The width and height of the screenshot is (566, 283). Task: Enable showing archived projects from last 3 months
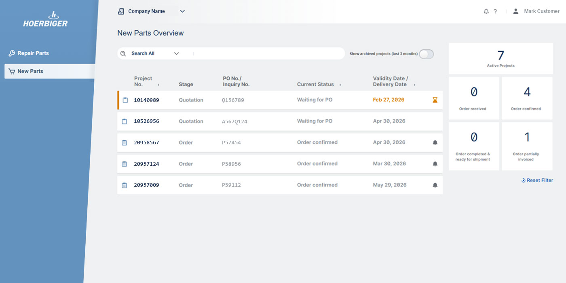pyautogui.click(x=426, y=54)
